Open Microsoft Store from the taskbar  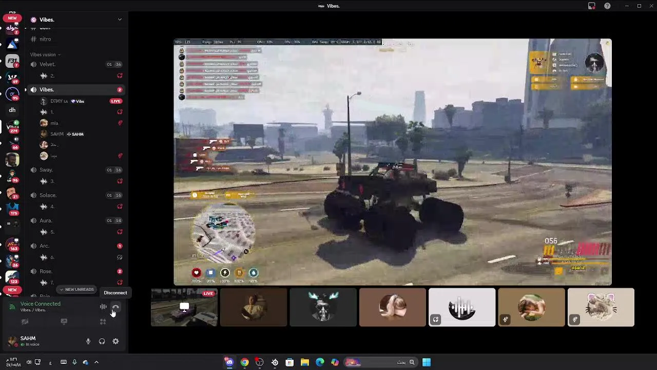tap(289, 362)
